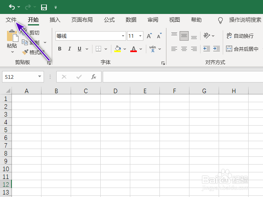Decrease font size with small A icon
This screenshot has height=197, width=263.
[x=159, y=36]
